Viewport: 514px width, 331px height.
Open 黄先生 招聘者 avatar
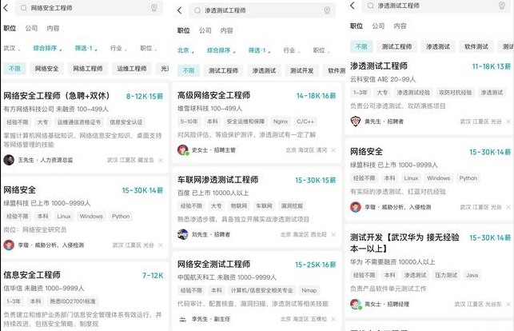356,122
